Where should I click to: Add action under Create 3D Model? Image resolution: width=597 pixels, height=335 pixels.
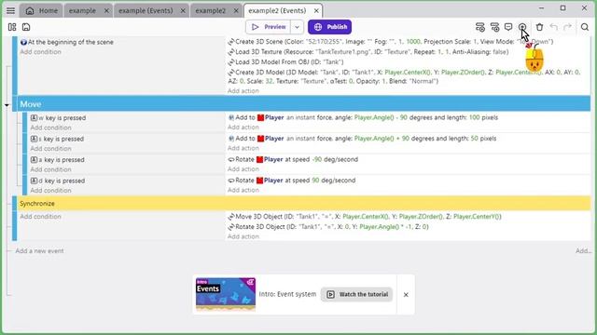pos(243,91)
